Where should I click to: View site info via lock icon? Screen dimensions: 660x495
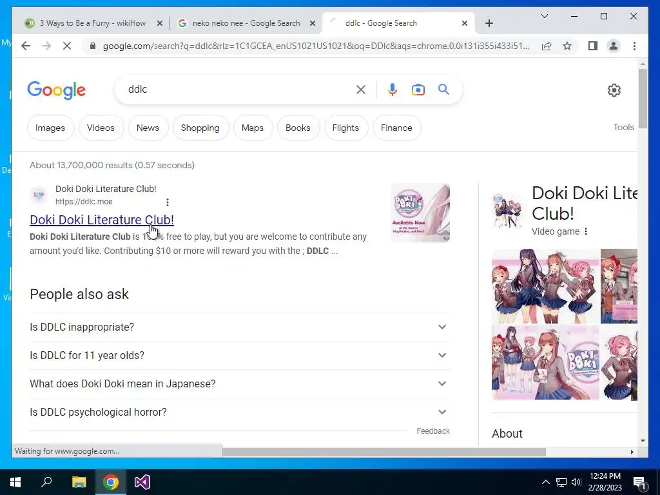tap(93, 46)
